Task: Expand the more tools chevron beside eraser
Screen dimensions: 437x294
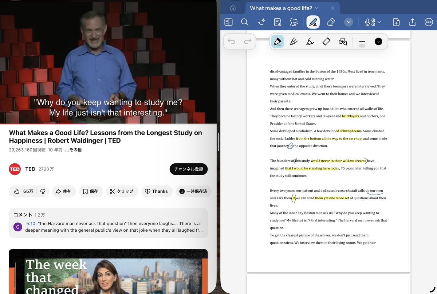Action: [x=349, y=22]
